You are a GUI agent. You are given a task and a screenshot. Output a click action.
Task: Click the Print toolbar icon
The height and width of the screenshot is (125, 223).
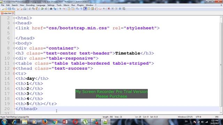(x=24, y=9)
